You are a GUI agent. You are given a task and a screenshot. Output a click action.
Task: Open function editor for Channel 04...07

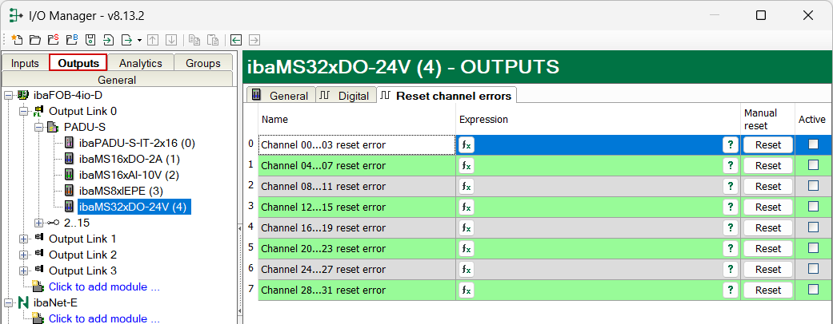[467, 166]
